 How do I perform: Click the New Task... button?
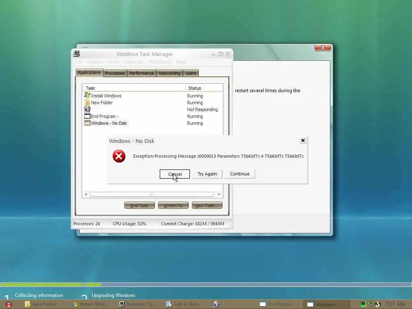pyautogui.click(x=207, y=206)
